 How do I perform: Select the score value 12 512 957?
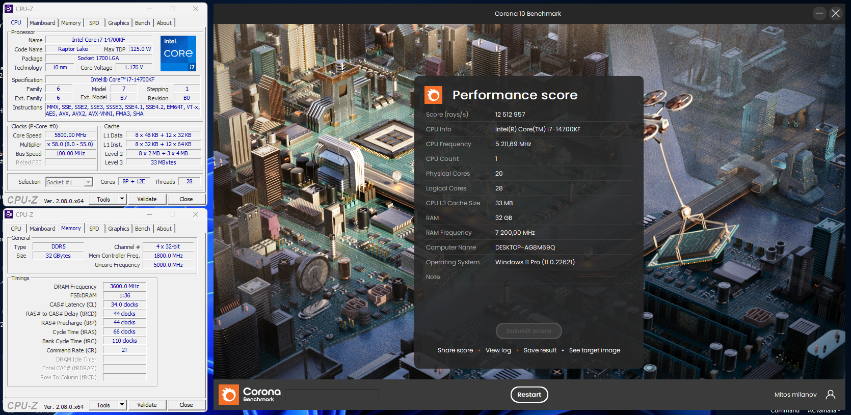click(510, 115)
